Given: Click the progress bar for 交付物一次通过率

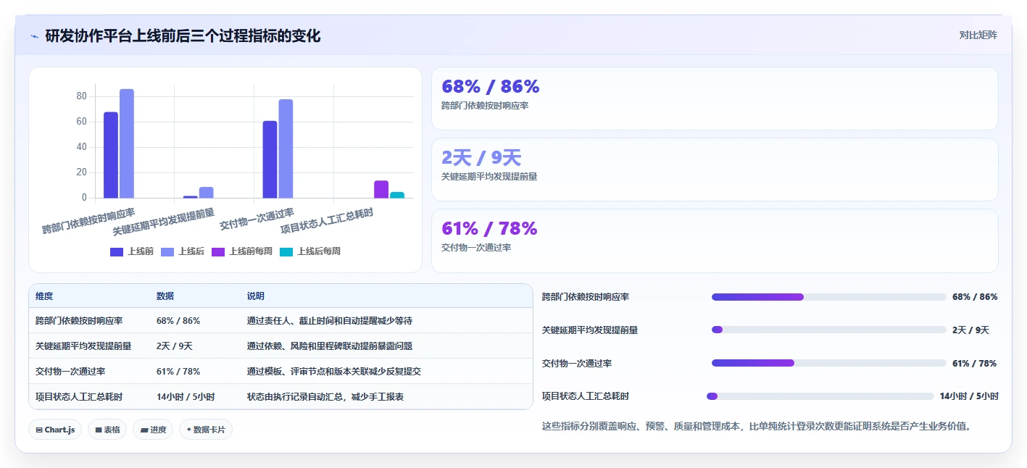Looking at the screenshot, I should [x=829, y=363].
